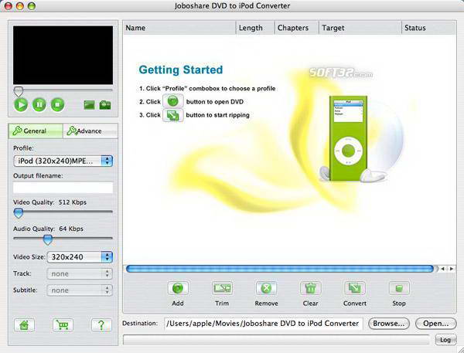This screenshot has width=464, height=353.
Task: Zoom the window with the green button
Action: coord(31,6)
